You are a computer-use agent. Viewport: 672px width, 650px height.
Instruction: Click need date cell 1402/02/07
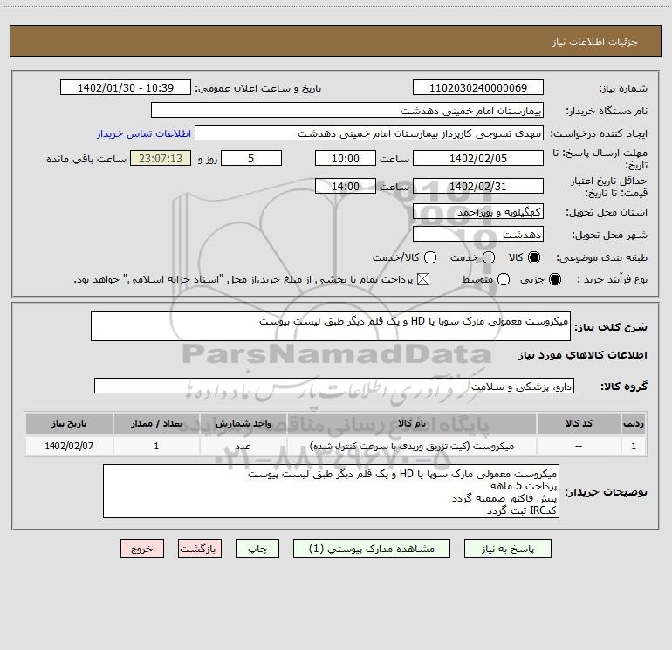tap(69, 446)
